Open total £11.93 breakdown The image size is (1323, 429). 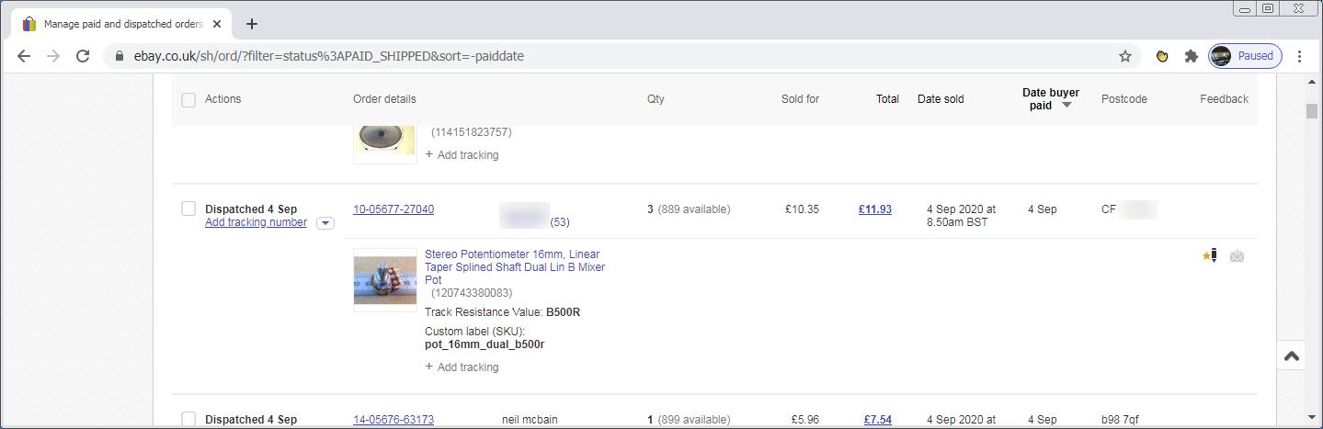[874, 209]
